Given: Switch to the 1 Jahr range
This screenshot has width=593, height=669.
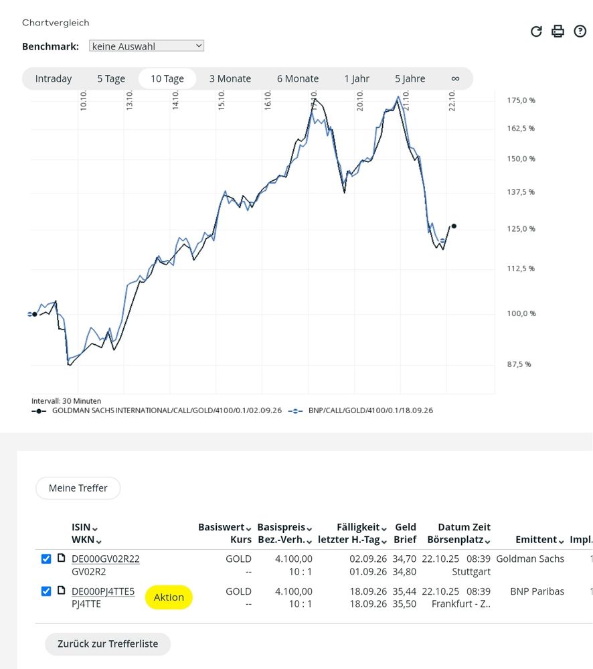Looking at the screenshot, I should click(x=356, y=78).
